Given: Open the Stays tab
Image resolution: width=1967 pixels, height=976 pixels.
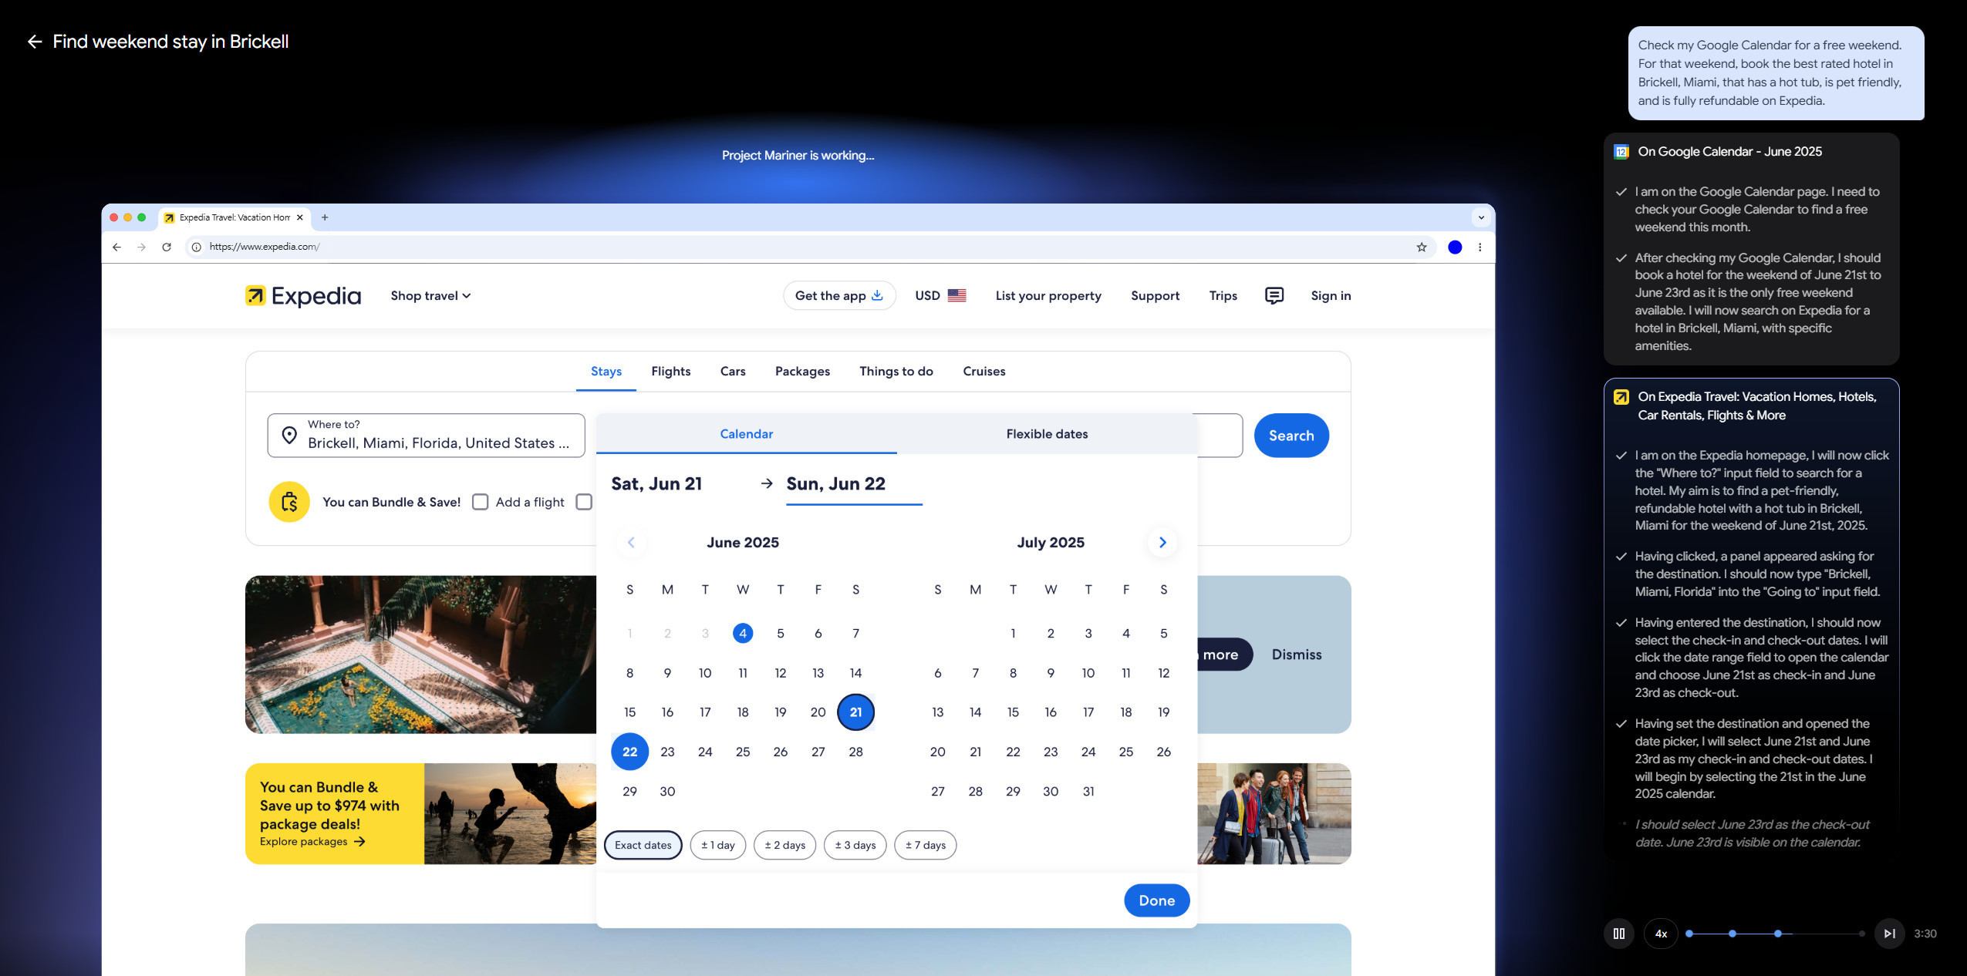Looking at the screenshot, I should click(606, 372).
